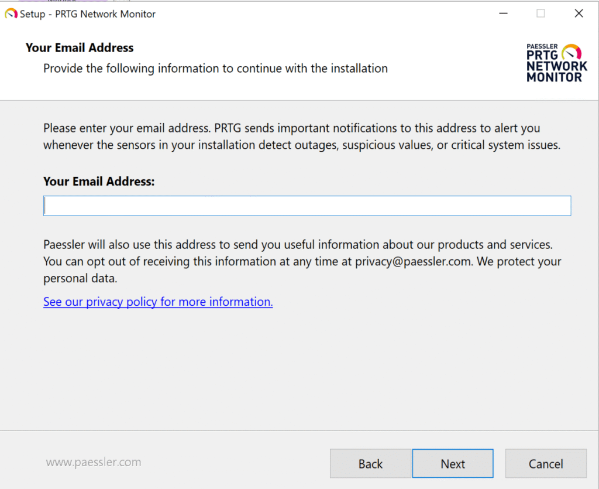Focus the Your Email Address text field

[x=307, y=206]
